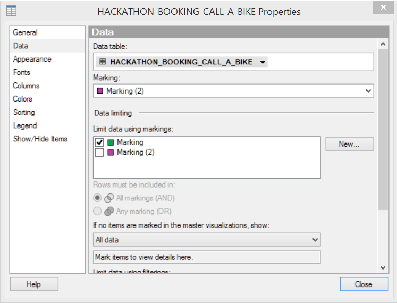Uncheck the green Marking checkbox
This screenshot has width=397, height=303.
pyautogui.click(x=99, y=142)
